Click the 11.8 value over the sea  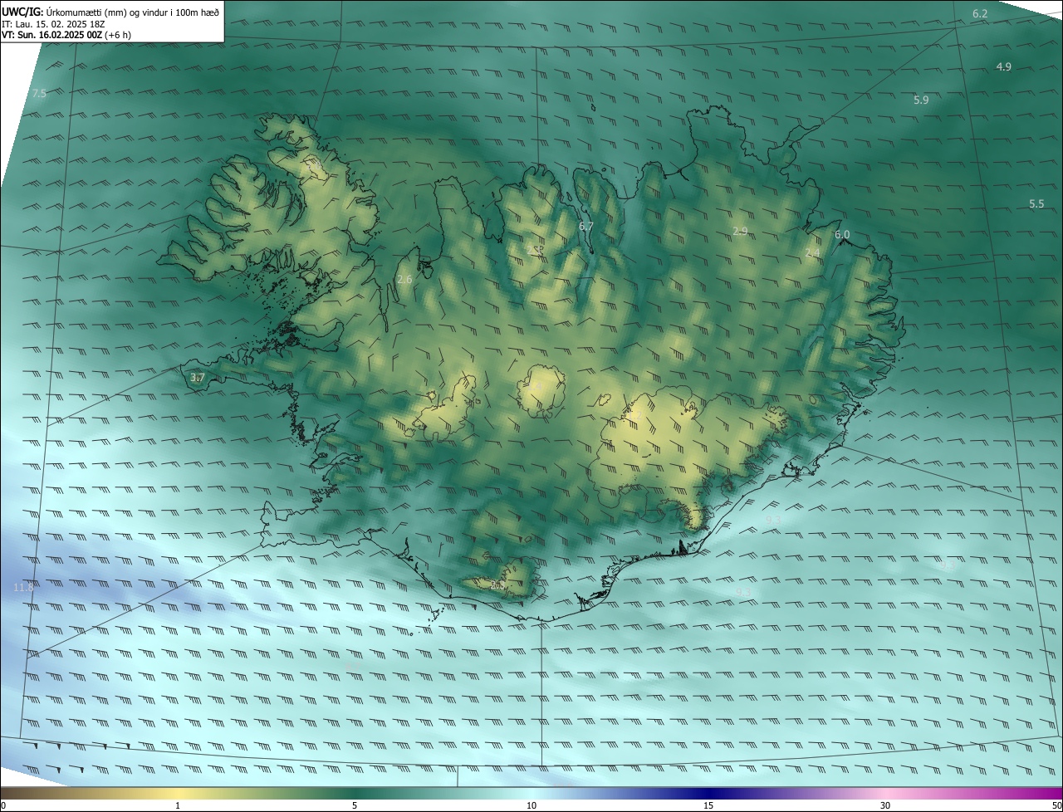23,587
